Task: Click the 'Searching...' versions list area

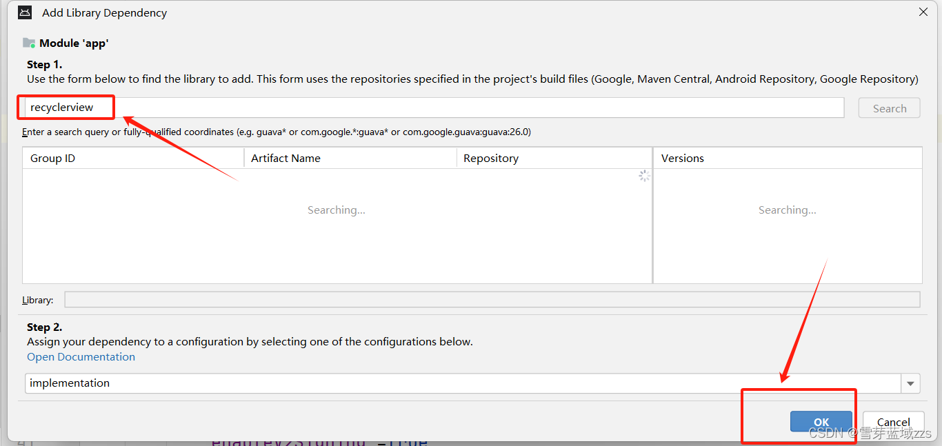Action: pos(787,210)
